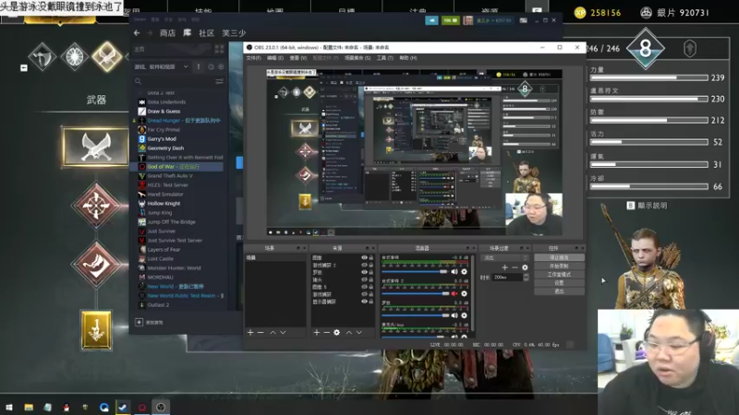
Task: Open the selected source's properties gear
Action: coord(336,333)
